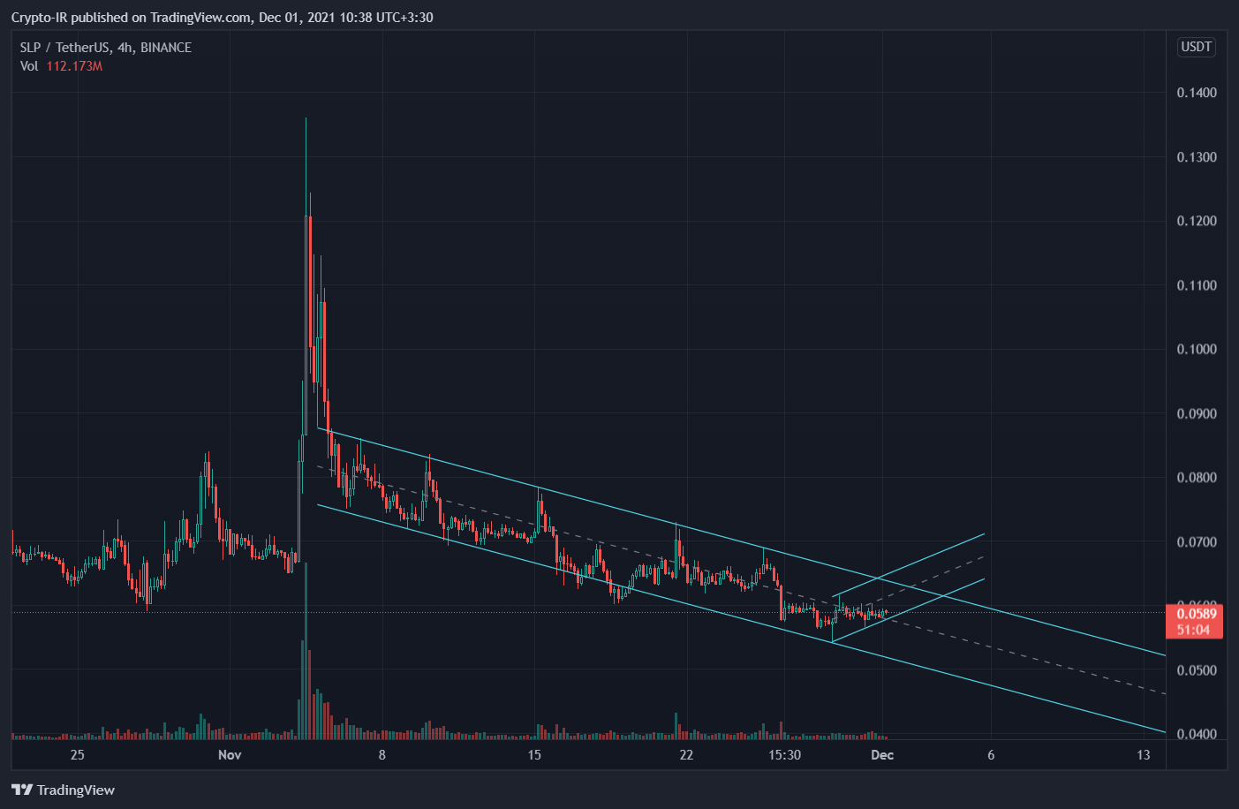
Task: Click the USDT currency label button
Action: tap(1197, 47)
